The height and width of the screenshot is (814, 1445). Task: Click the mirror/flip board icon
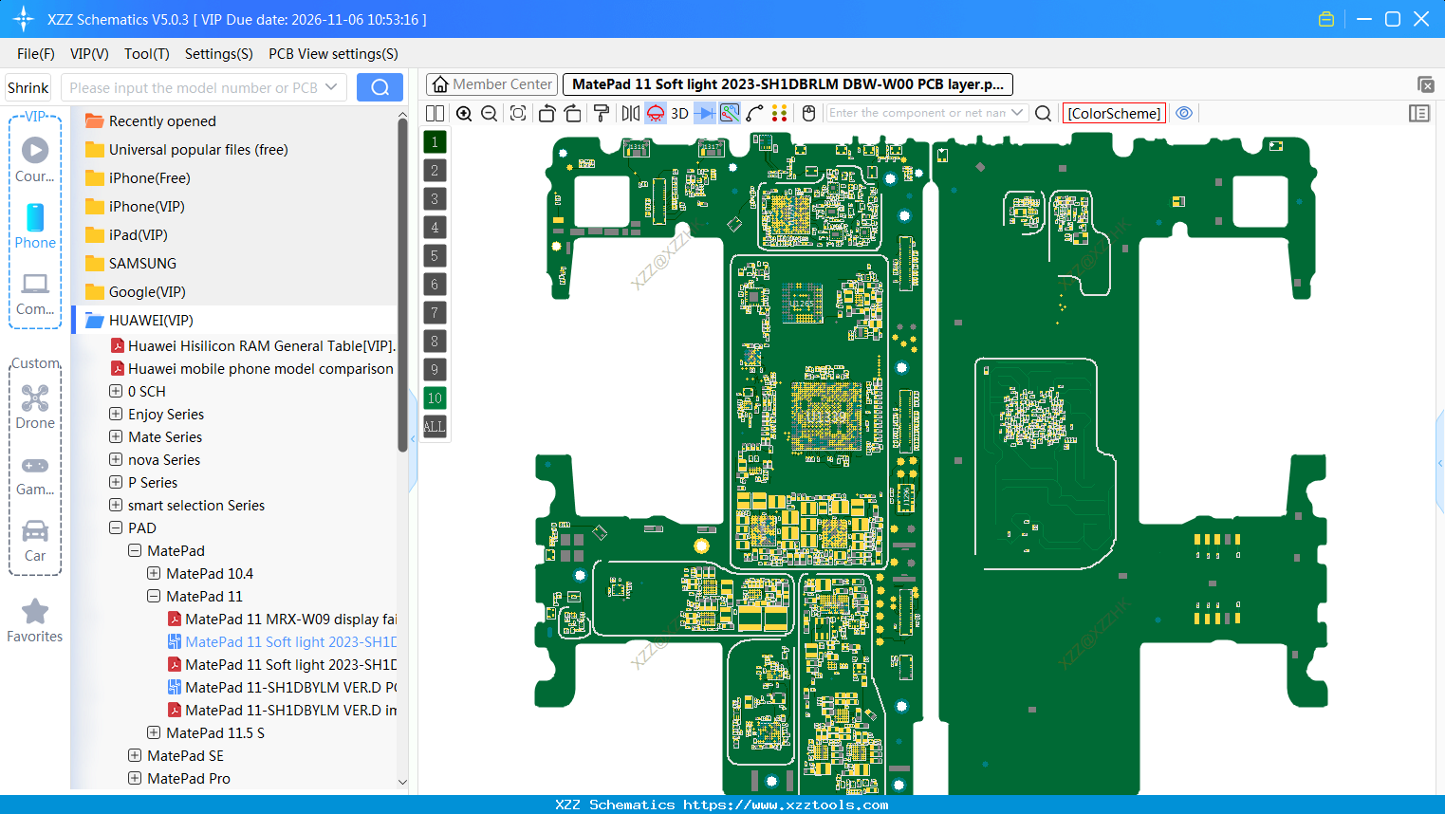point(629,113)
